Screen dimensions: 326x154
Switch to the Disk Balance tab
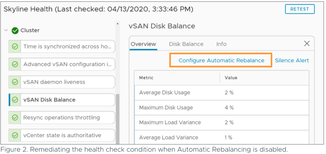[x=186, y=44]
